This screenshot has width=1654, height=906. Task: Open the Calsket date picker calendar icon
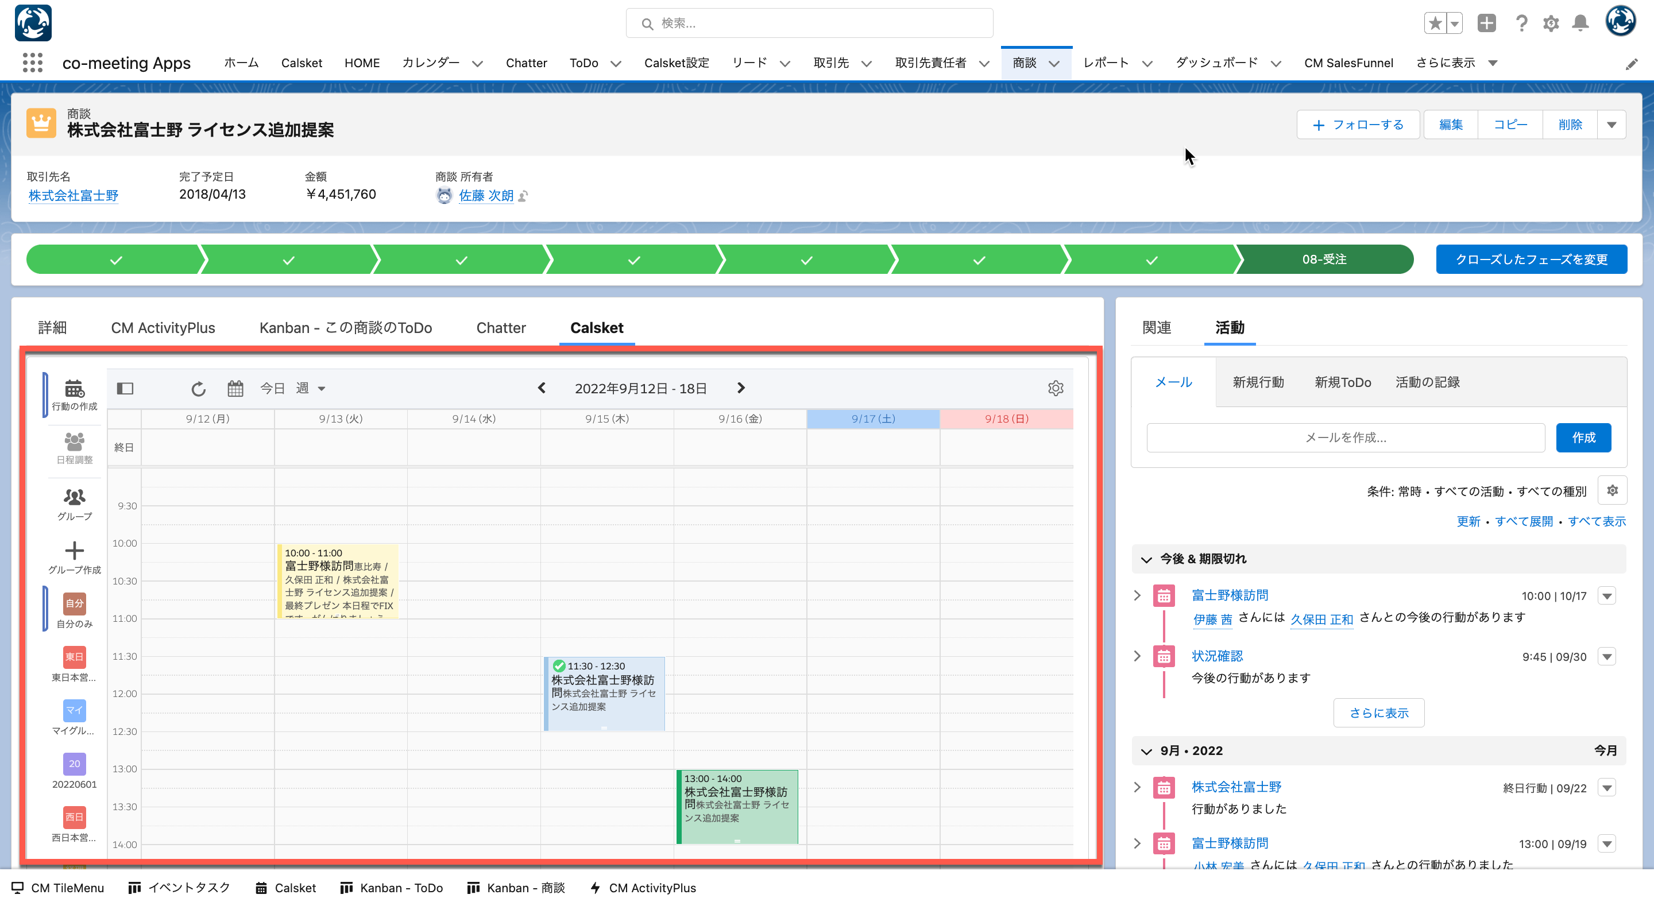pos(235,389)
